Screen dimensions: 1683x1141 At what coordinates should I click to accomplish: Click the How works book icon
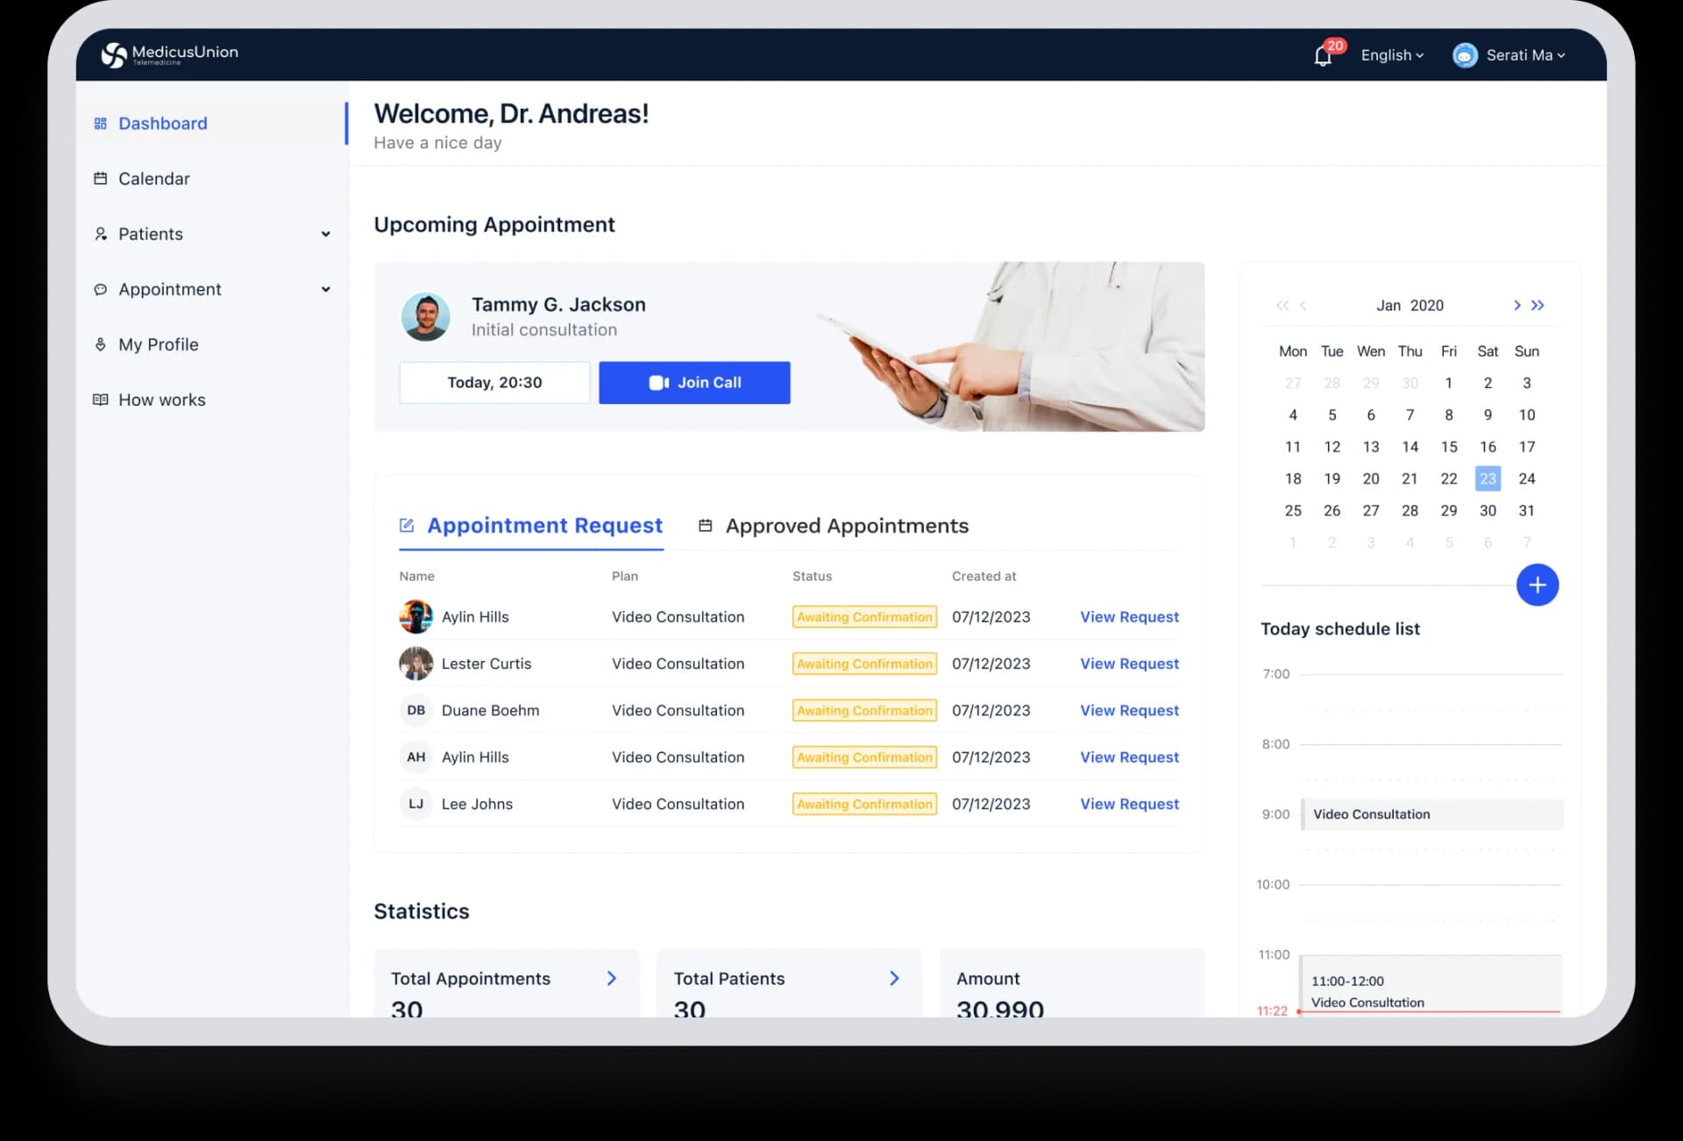pyautogui.click(x=101, y=400)
